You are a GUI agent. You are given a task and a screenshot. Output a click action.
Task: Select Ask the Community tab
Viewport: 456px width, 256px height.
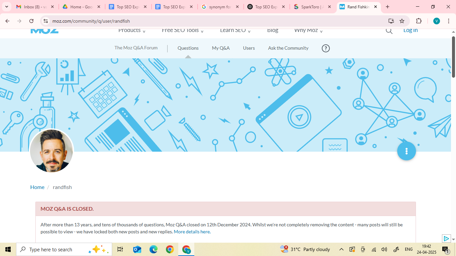click(x=288, y=48)
